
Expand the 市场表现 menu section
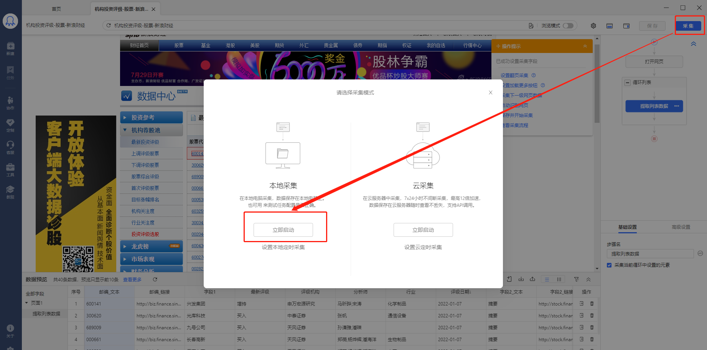coord(152,259)
